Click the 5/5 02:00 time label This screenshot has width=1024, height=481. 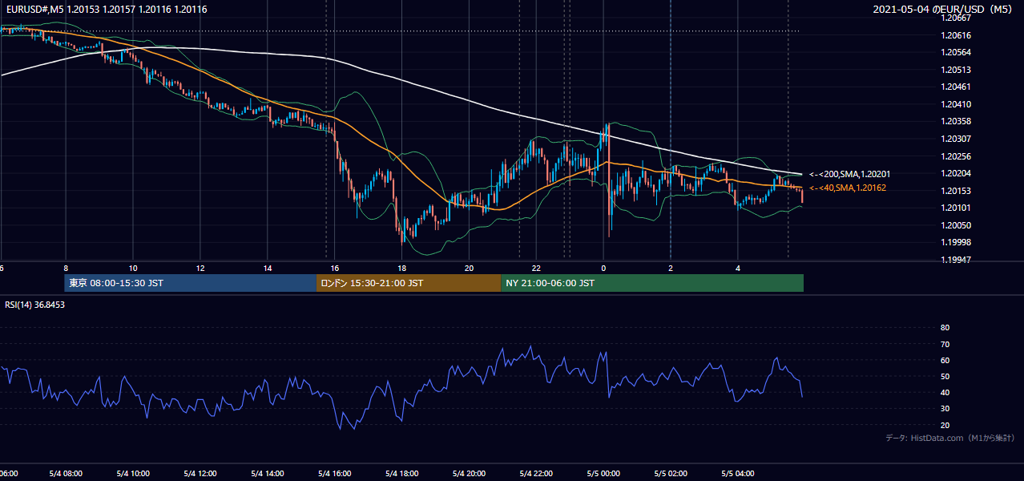[671, 474]
